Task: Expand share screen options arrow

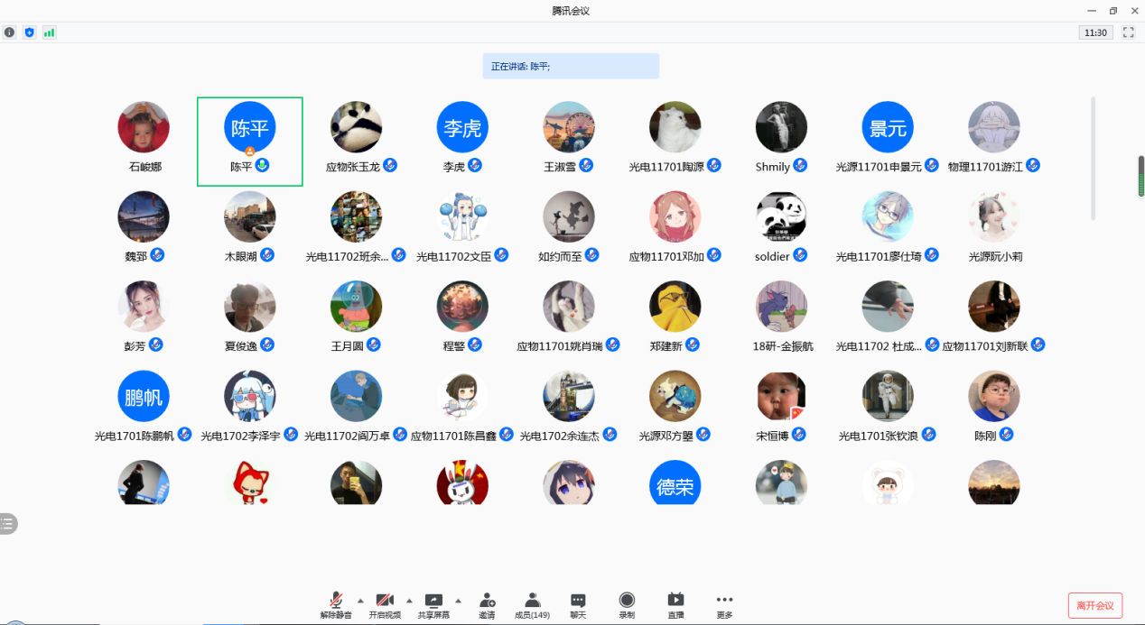Action: (458, 600)
